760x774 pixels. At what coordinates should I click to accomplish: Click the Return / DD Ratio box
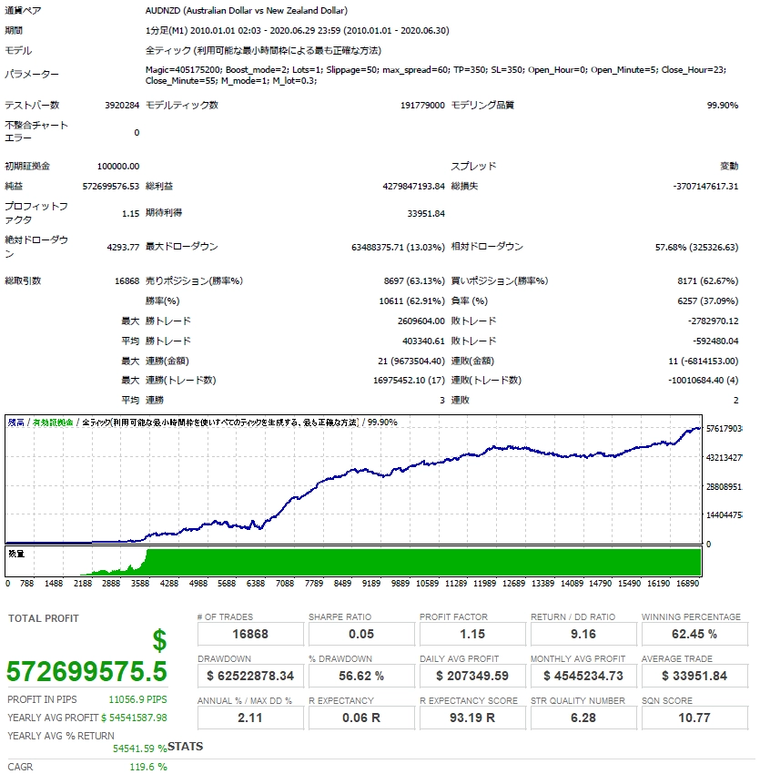click(x=583, y=634)
